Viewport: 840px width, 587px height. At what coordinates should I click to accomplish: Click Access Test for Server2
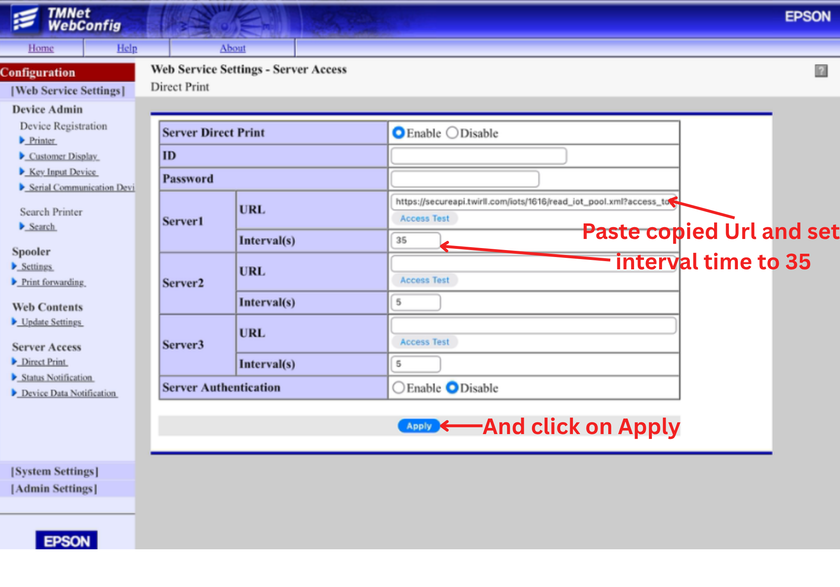coord(425,280)
